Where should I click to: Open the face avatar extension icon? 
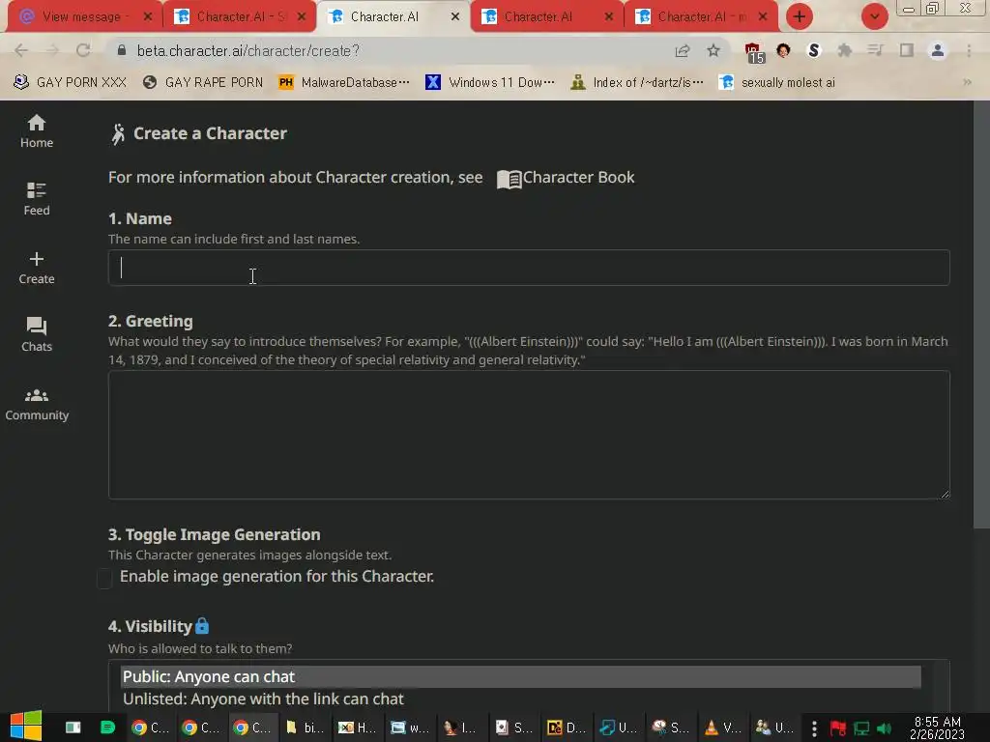point(783,50)
